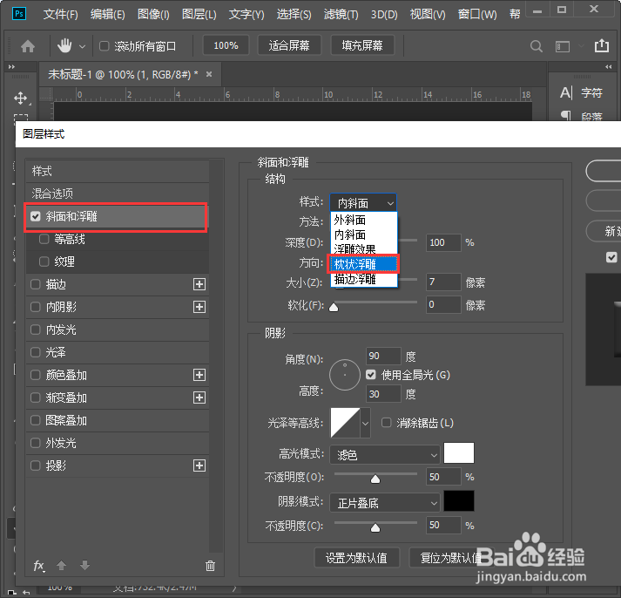Enable the 描边 checkbox
The height and width of the screenshot is (598, 621).
[x=35, y=284]
